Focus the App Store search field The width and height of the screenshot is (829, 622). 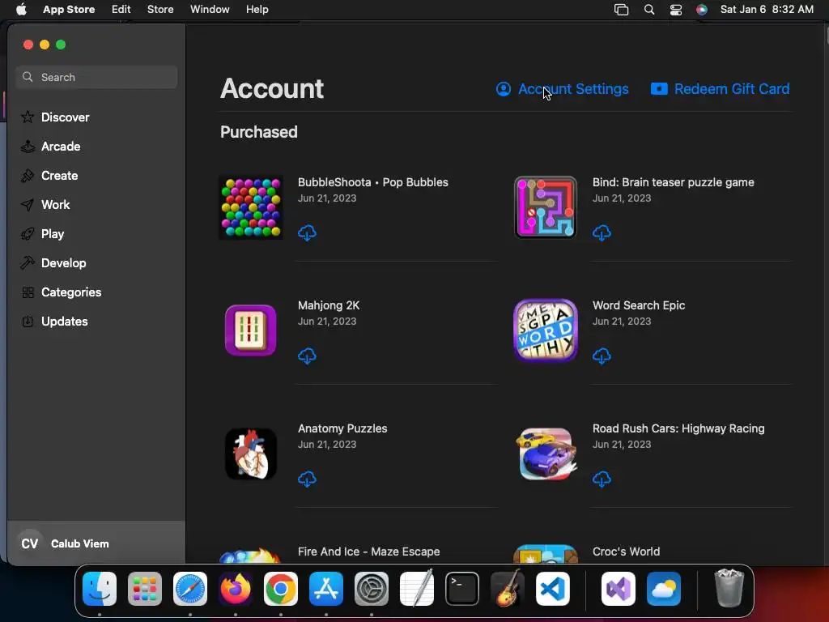tap(96, 77)
